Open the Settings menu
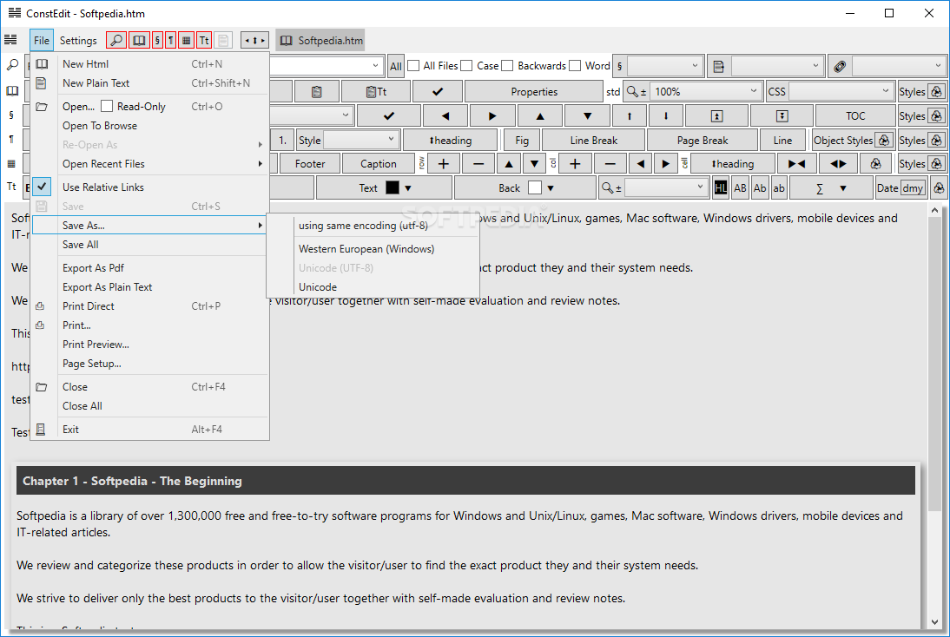 pyautogui.click(x=78, y=41)
